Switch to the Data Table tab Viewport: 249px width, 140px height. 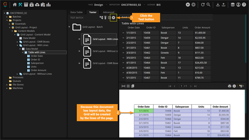tap(76, 12)
